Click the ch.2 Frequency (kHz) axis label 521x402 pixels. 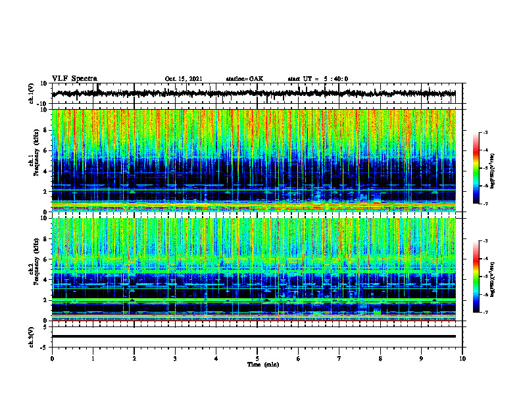(36, 261)
